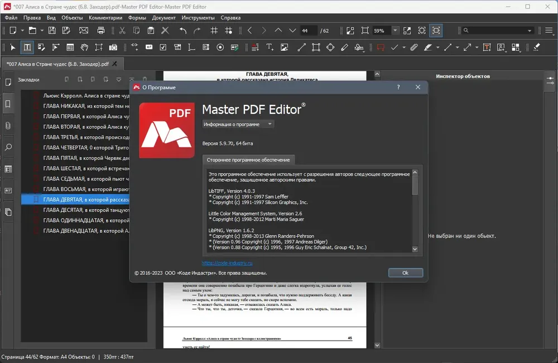Image resolution: width=558 pixels, height=363 pixels.
Task: Expand the 59% zoom level dropdown
Action: click(x=395, y=31)
